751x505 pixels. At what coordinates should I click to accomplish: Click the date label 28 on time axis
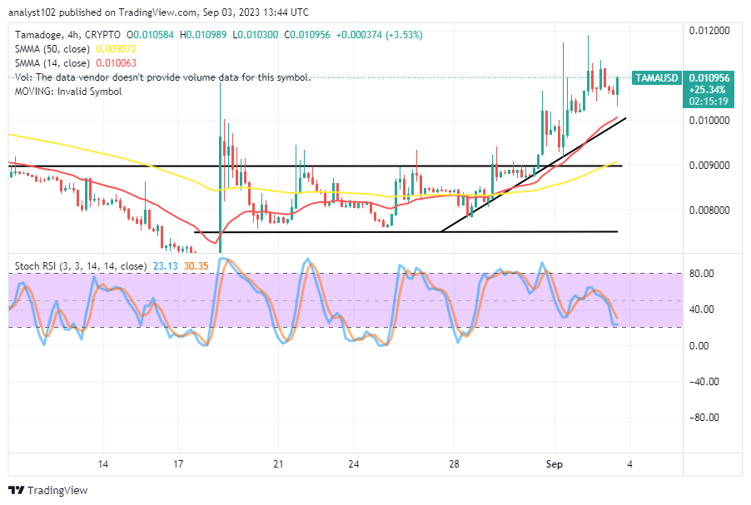pos(454,464)
